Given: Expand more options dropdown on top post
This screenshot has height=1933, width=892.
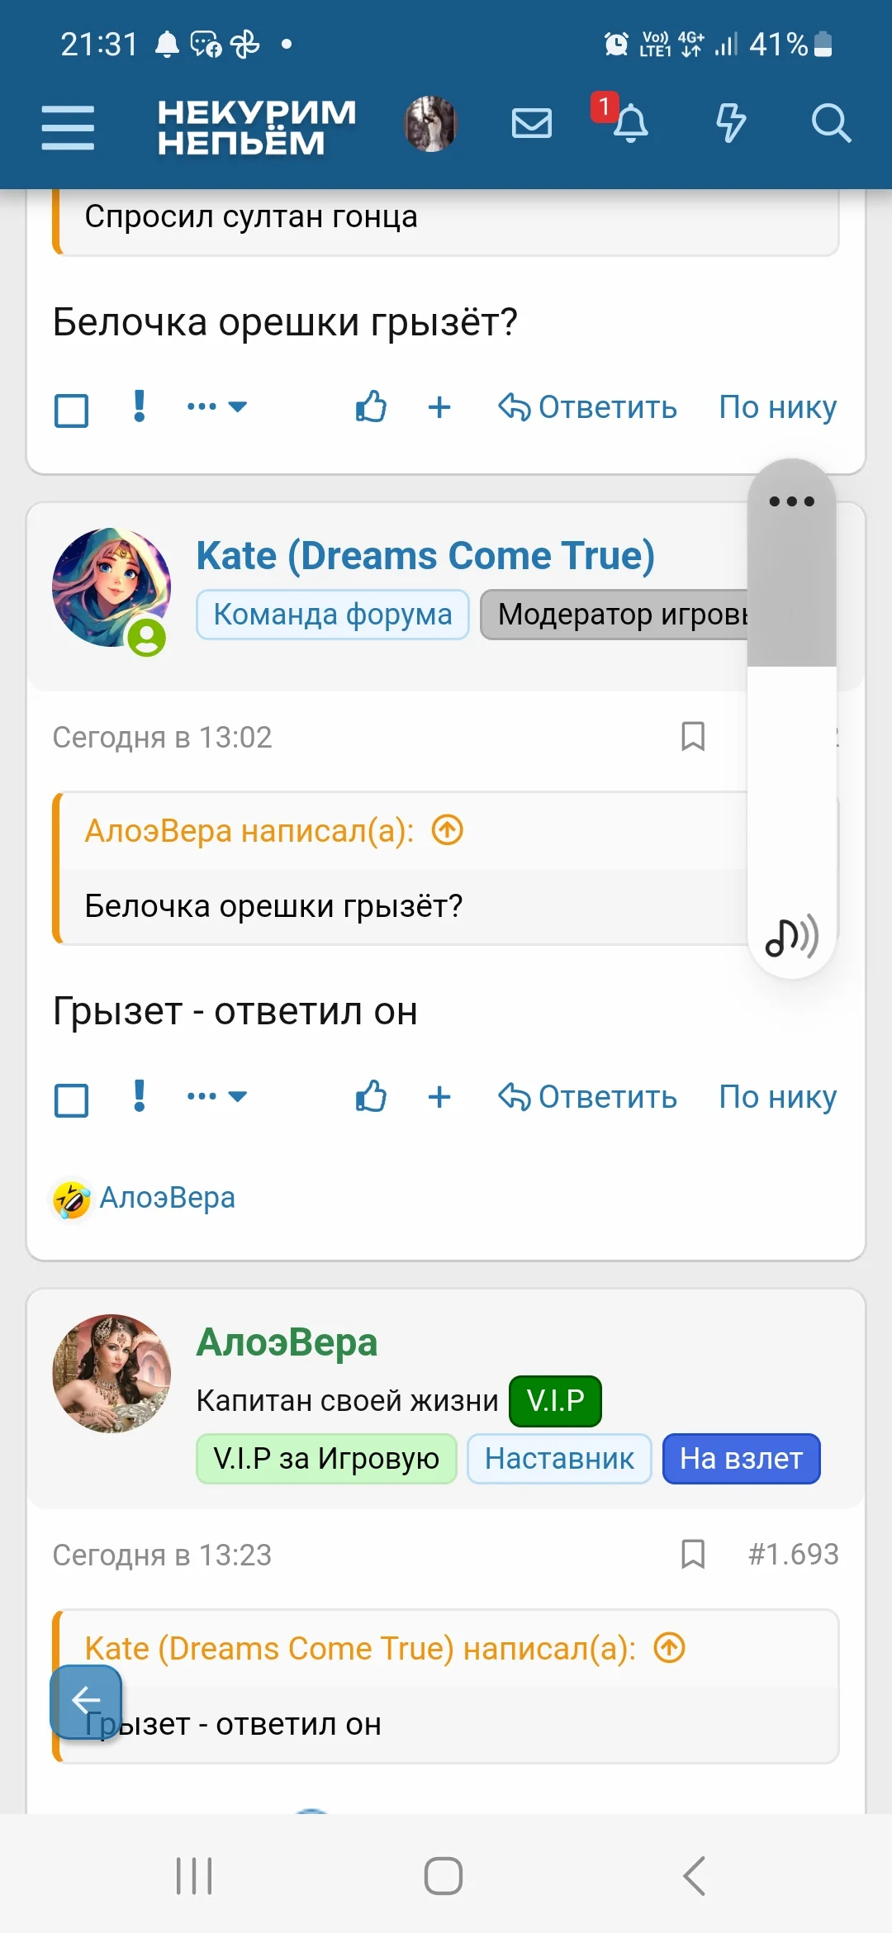Looking at the screenshot, I should pyautogui.click(x=217, y=406).
